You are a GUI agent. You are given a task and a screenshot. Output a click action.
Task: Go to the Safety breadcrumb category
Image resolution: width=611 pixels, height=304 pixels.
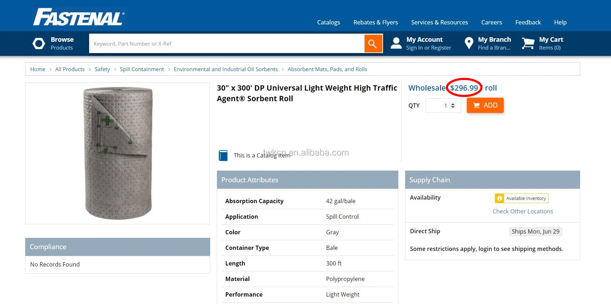pyautogui.click(x=102, y=69)
